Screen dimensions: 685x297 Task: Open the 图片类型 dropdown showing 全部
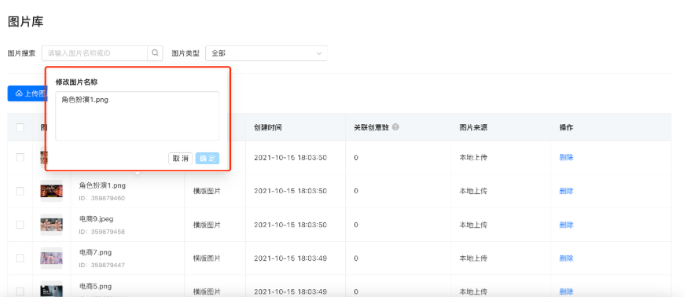(x=266, y=53)
